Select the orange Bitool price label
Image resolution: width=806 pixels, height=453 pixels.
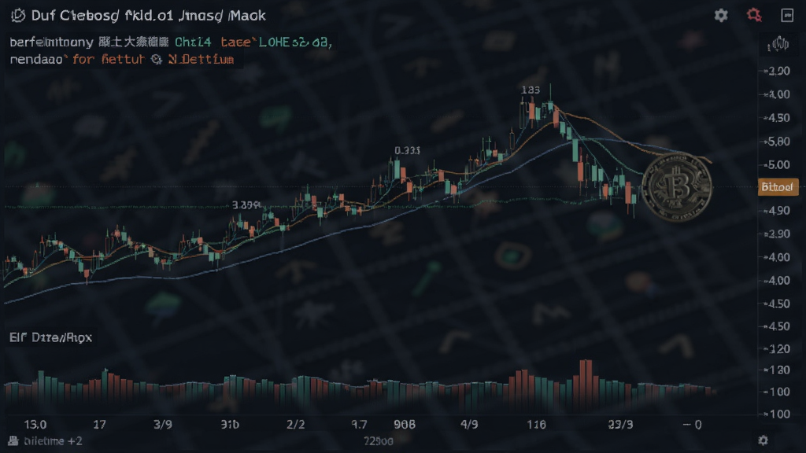point(778,187)
